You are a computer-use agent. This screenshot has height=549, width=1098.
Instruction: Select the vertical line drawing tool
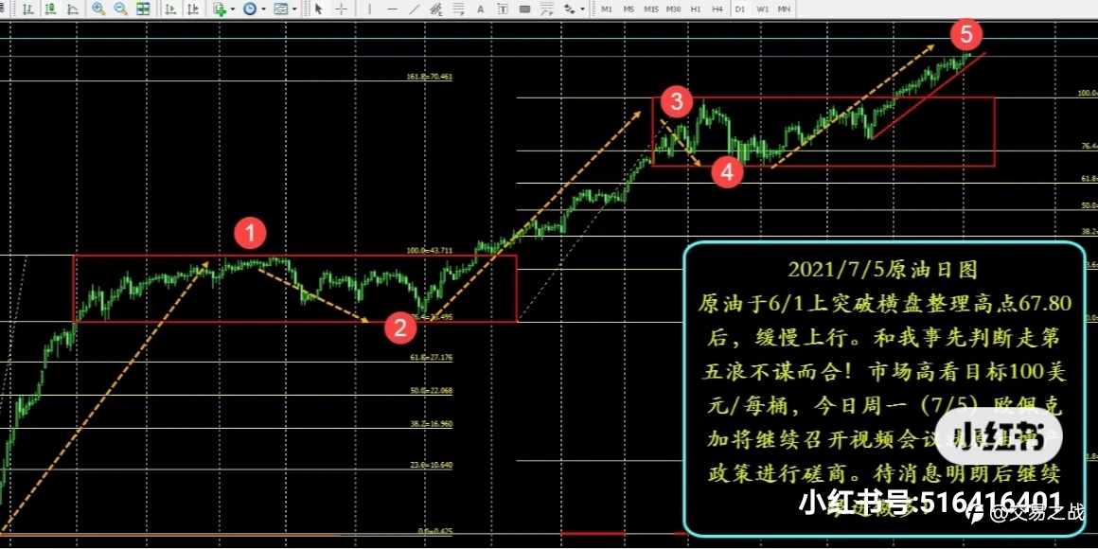click(x=370, y=9)
